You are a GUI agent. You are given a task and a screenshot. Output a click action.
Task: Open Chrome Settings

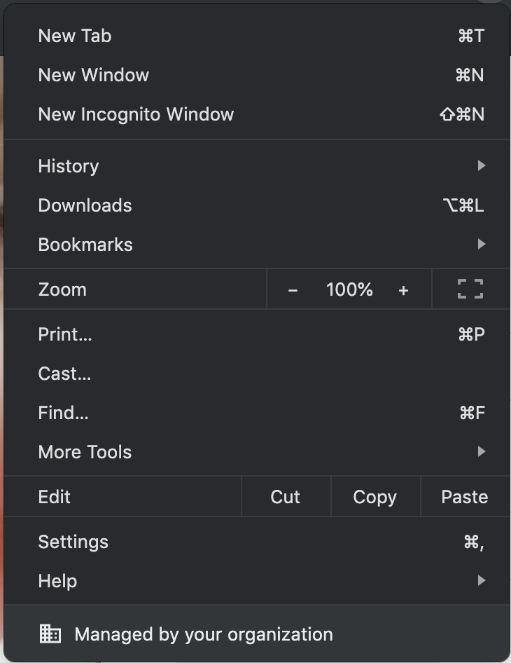[73, 541]
